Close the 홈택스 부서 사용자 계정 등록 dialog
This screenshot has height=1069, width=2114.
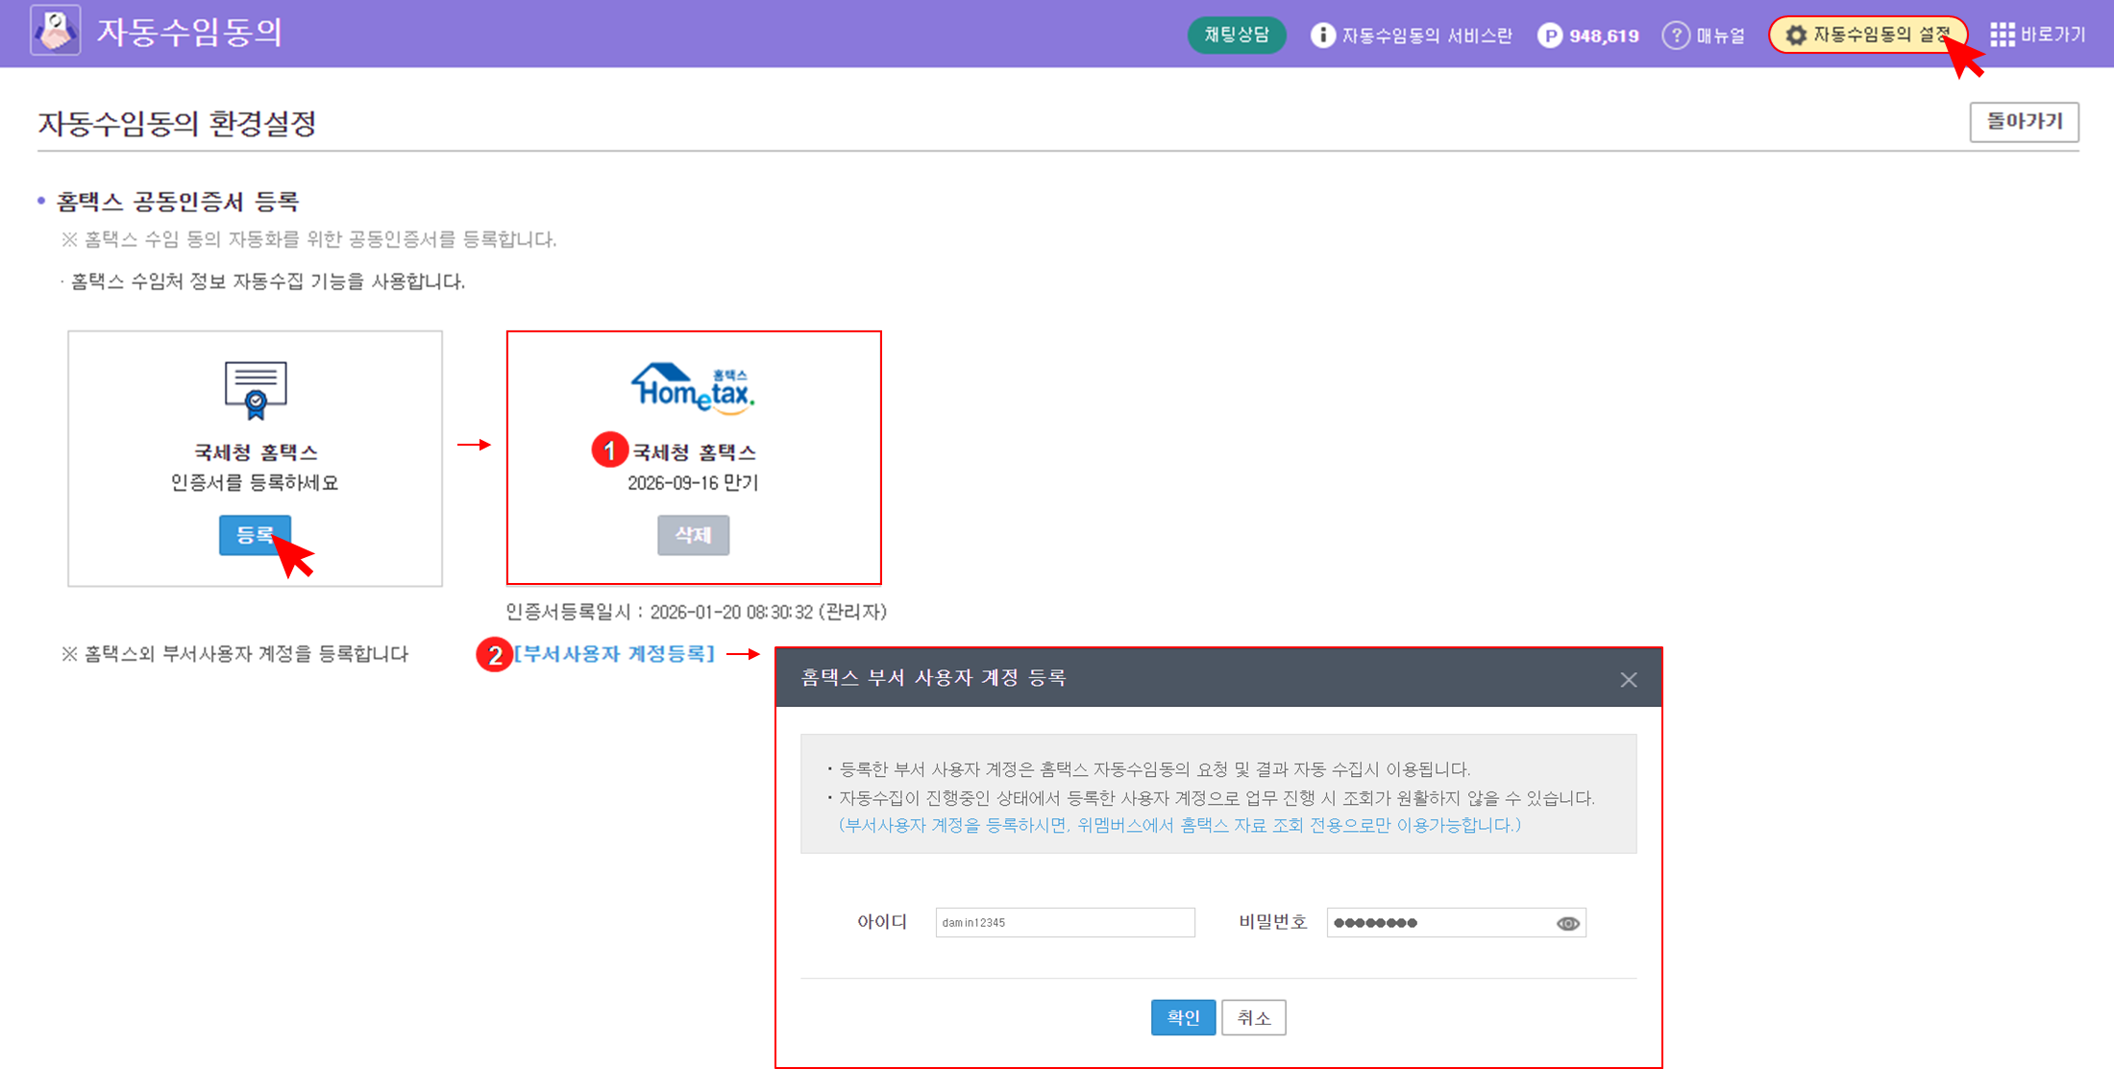tap(1628, 680)
